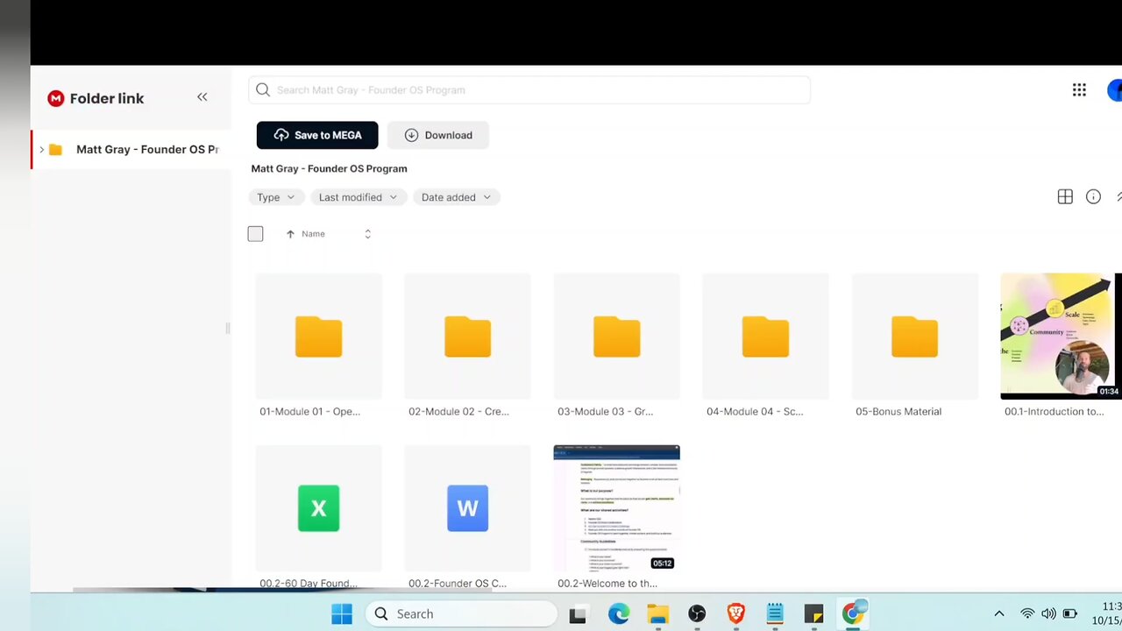Open the 05-Bonus Material folder
This screenshot has width=1122, height=631.
[914, 337]
